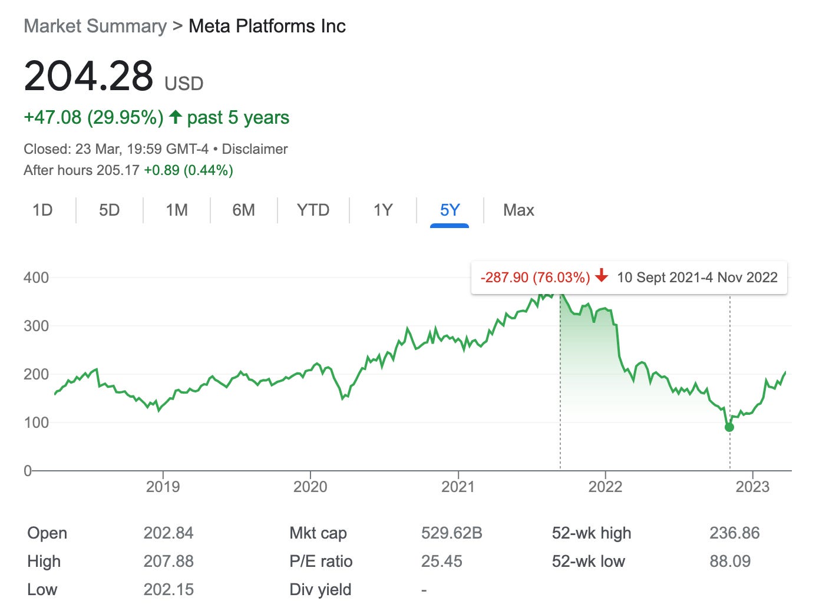
Task: Click the 52-wk high label
Action: (x=592, y=533)
